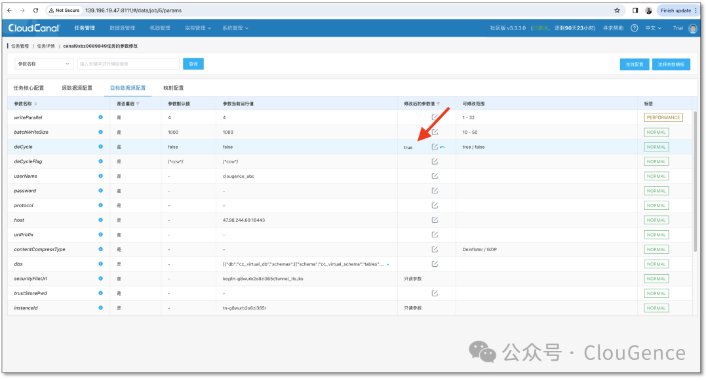Show info for host parameter

click(101, 220)
